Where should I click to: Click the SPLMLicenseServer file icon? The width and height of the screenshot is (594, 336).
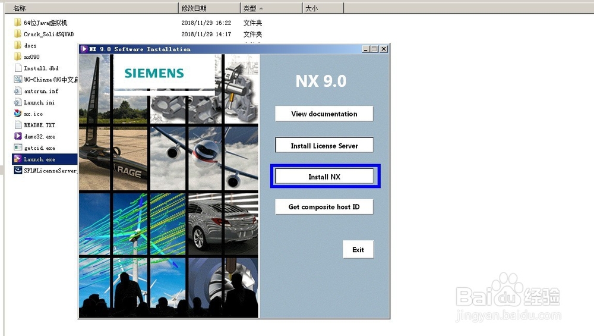coord(18,170)
